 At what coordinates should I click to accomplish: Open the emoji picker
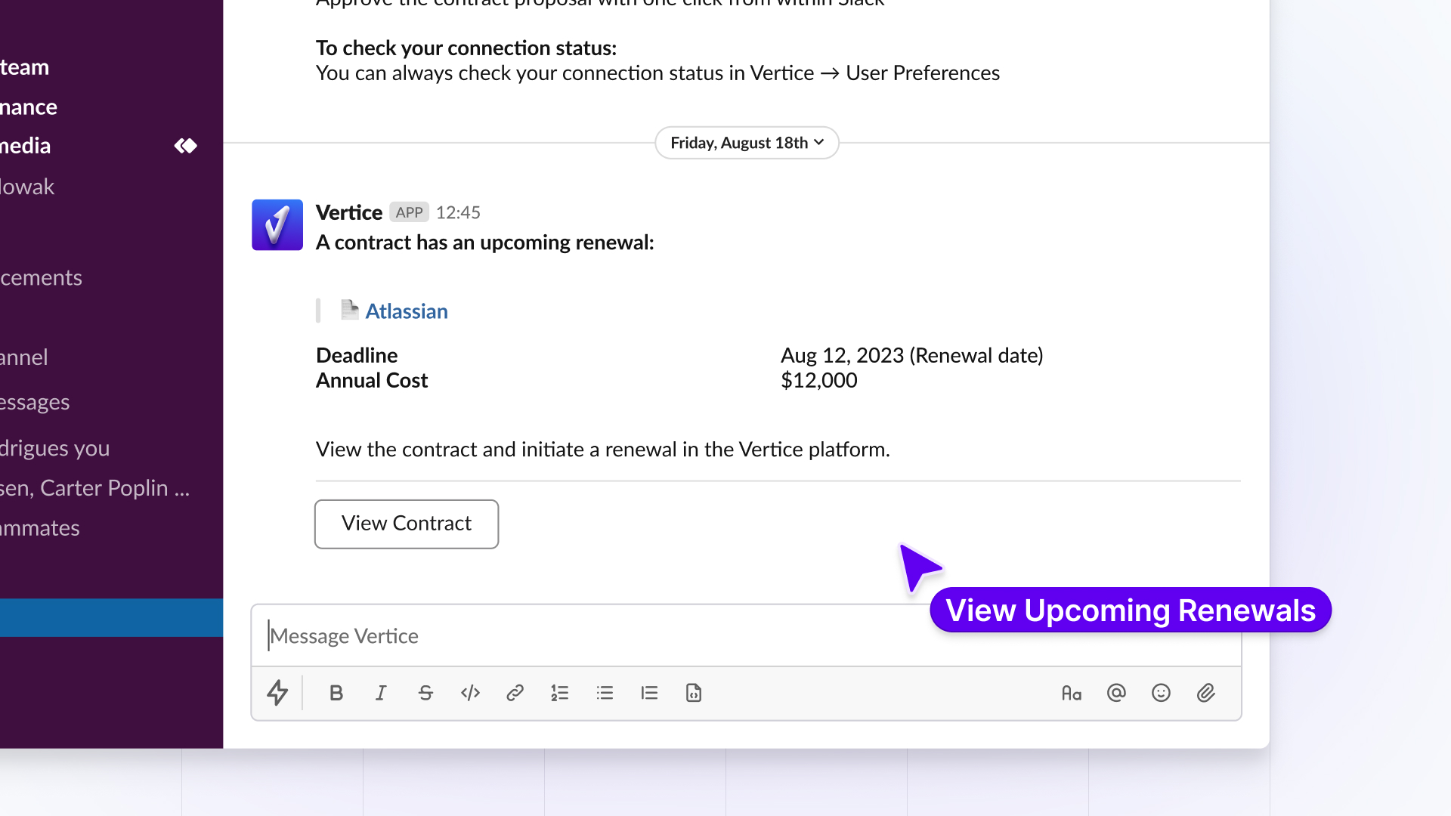(1162, 693)
